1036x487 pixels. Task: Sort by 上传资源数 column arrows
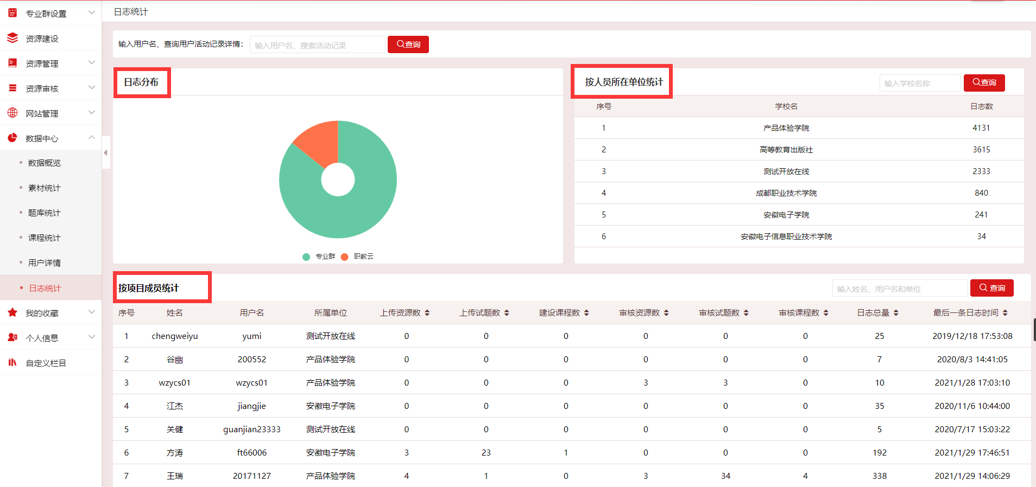pyautogui.click(x=427, y=313)
